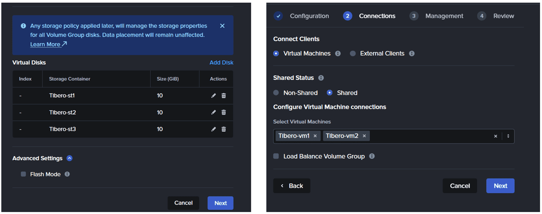Click Shared Status info icon

tap(321, 78)
